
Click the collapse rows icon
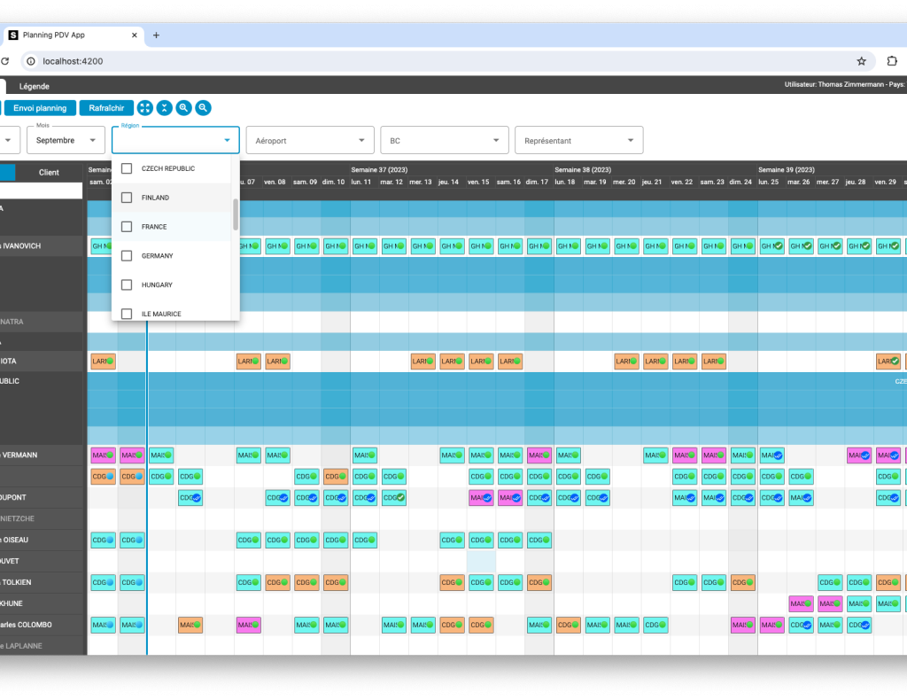[164, 107]
